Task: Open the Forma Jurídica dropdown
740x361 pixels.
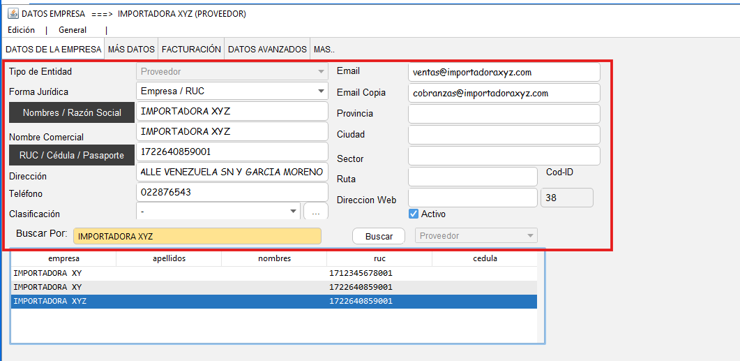Action: pos(321,91)
